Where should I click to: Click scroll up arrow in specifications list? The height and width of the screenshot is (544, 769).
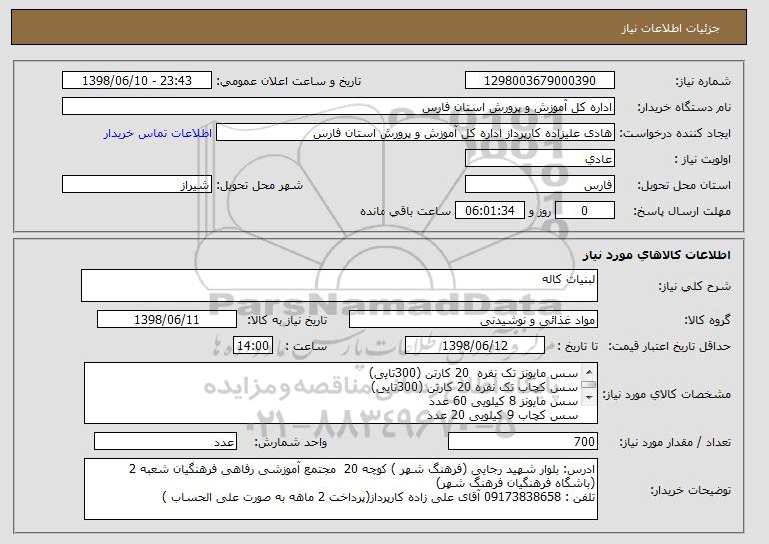[589, 372]
